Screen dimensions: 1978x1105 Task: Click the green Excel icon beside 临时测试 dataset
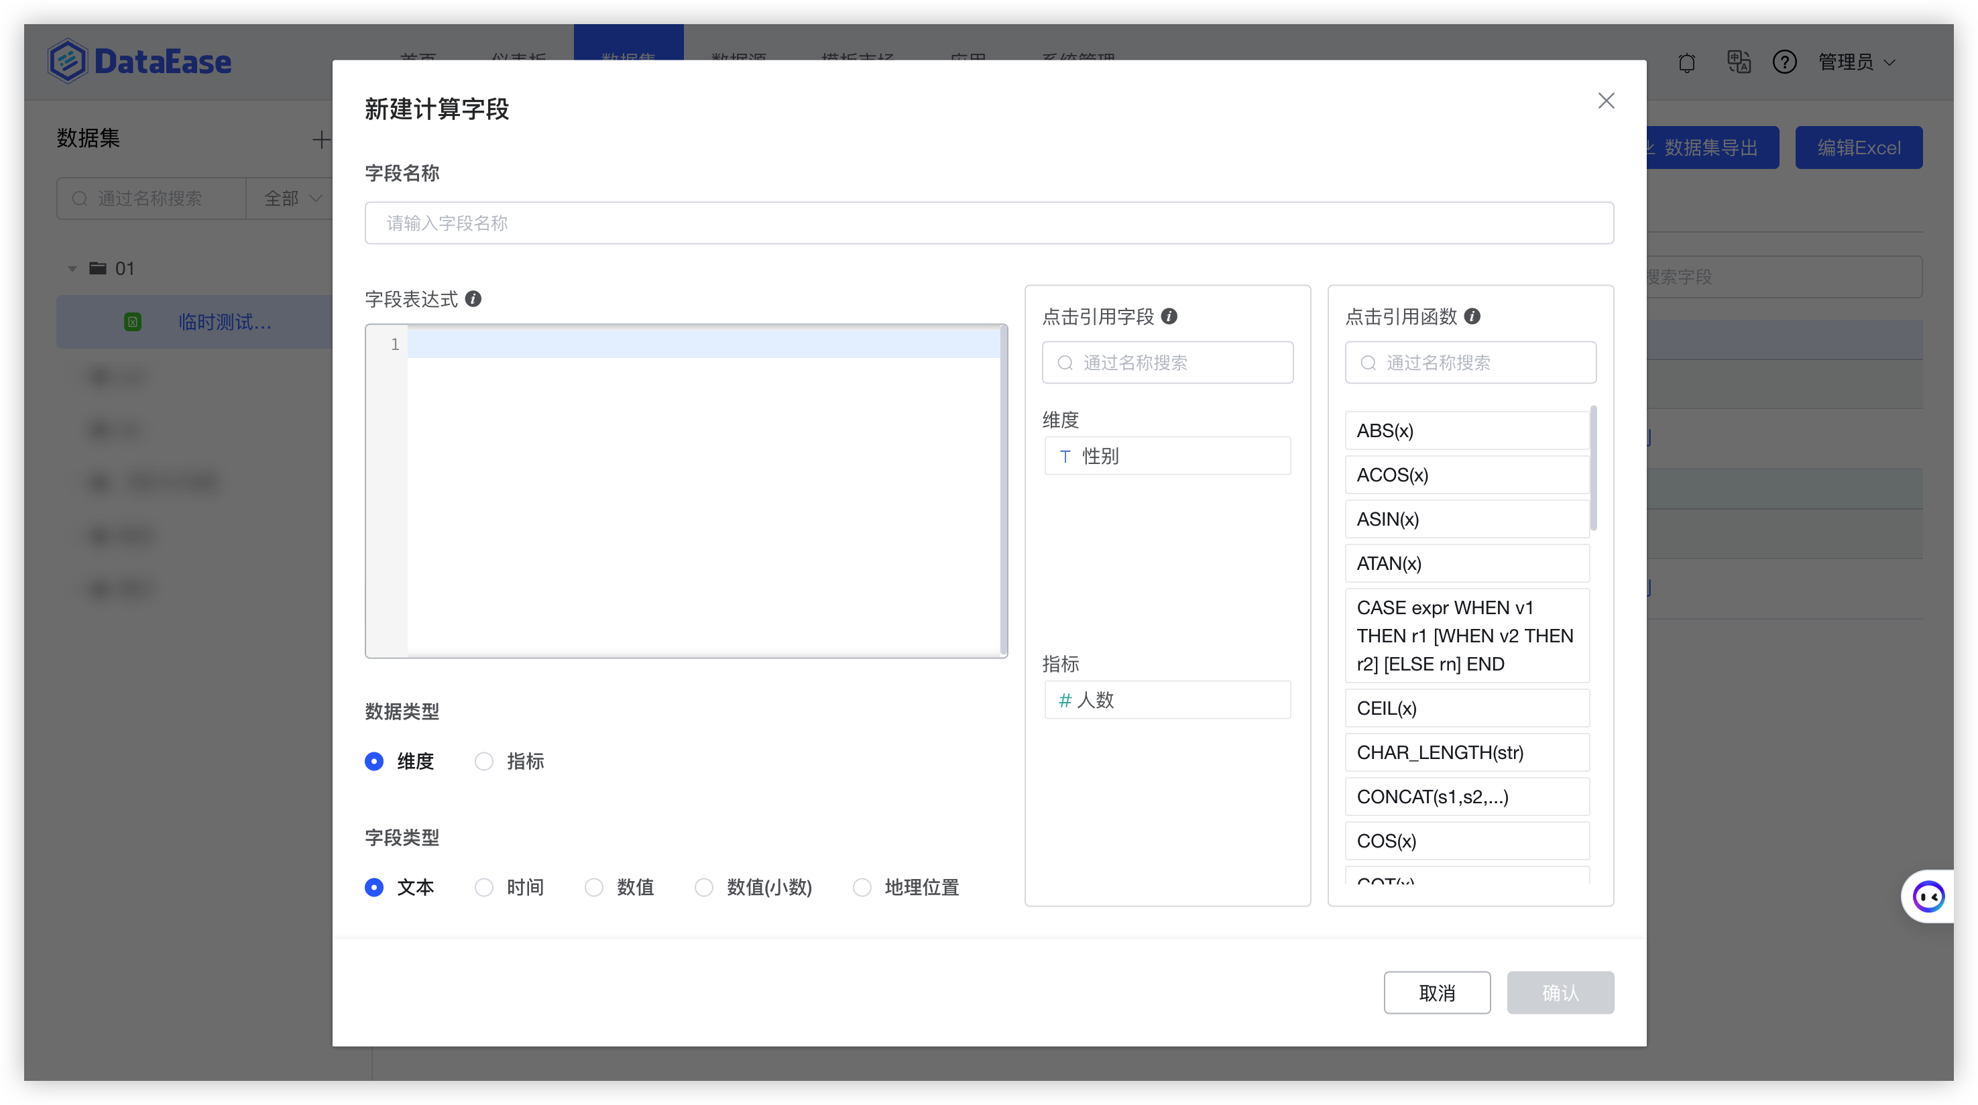pos(133,322)
